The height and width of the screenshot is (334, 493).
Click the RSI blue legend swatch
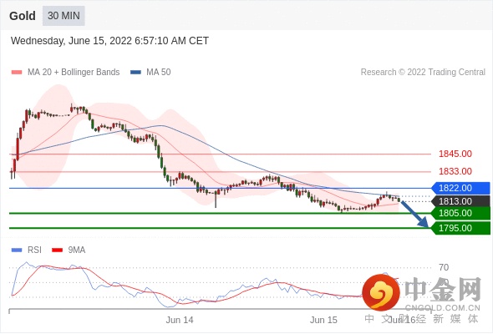17,250
